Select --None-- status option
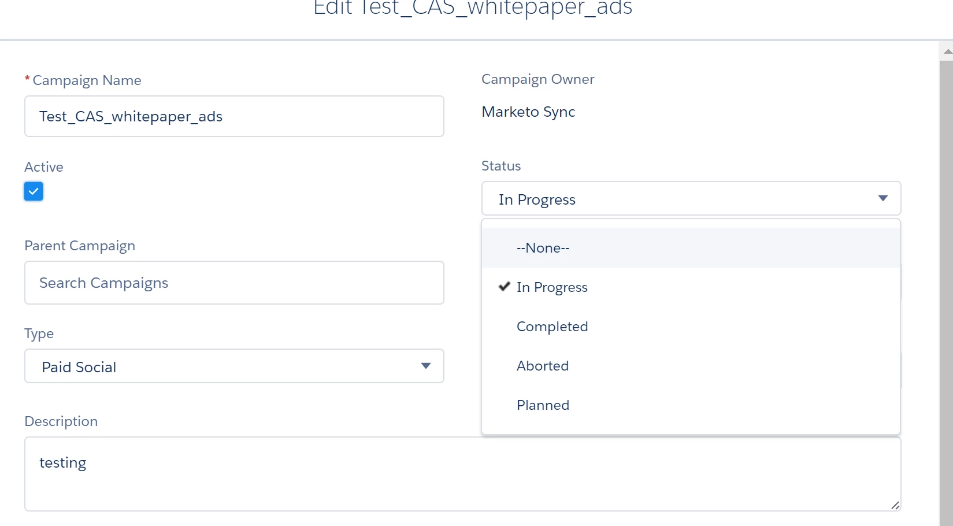Screen dimensions: 953x526 [x=543, y=248]
